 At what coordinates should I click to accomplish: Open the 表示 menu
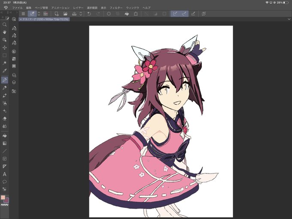click(x=103, y=8)
